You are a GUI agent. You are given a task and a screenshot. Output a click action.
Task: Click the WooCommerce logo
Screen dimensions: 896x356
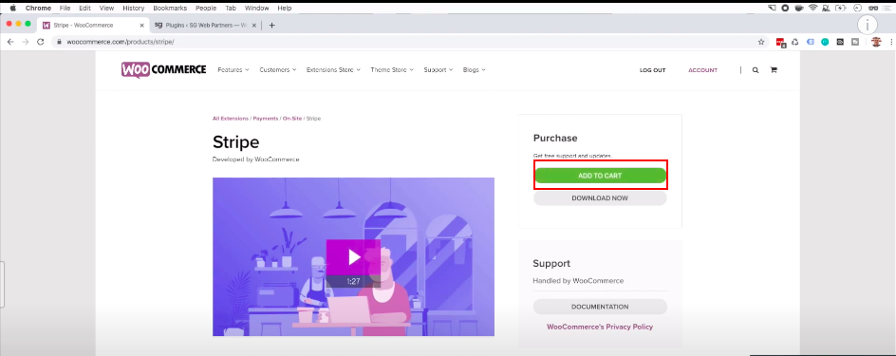point(163,69)
